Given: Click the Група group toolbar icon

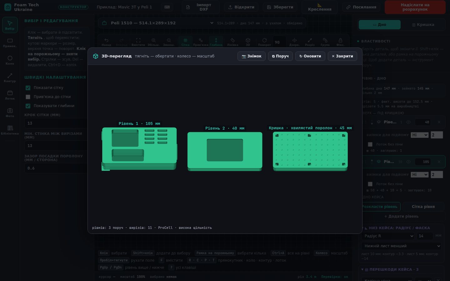Looking at the screenshot, I should pos(325,42).
